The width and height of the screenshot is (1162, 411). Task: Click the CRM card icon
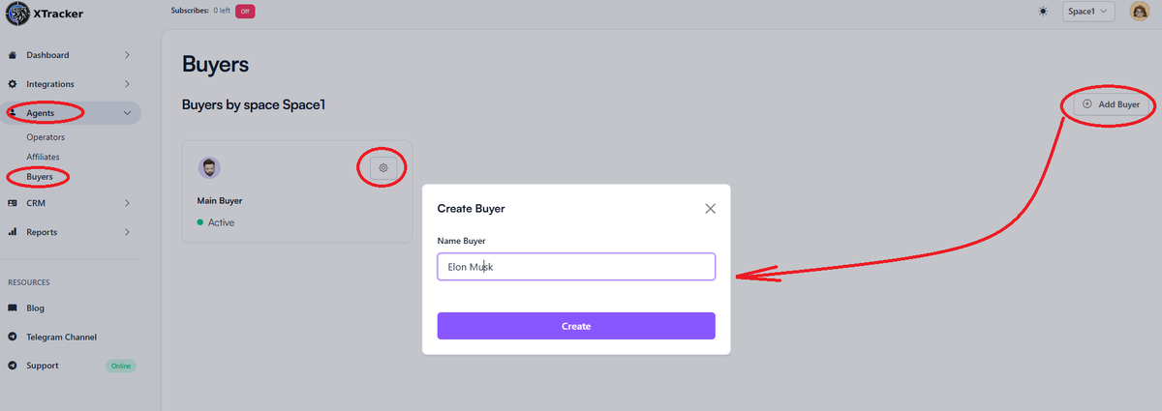(x=13, y=203)
